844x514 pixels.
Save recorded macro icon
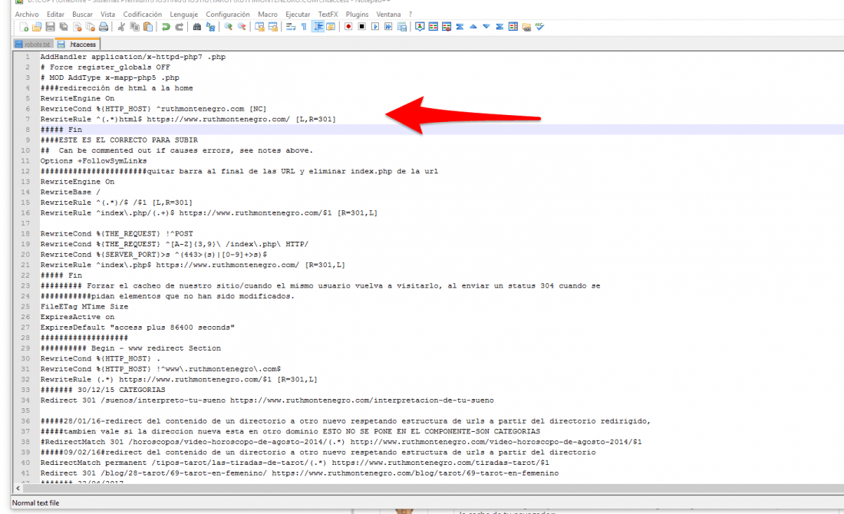(x=401, y=26)
